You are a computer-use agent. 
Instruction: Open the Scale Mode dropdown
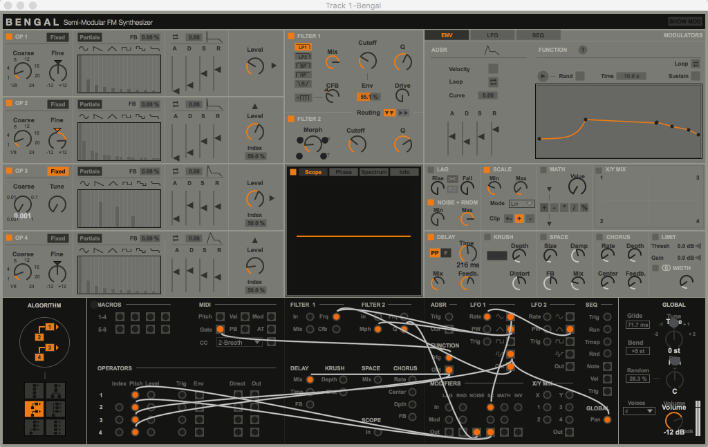tap(522, 204)
